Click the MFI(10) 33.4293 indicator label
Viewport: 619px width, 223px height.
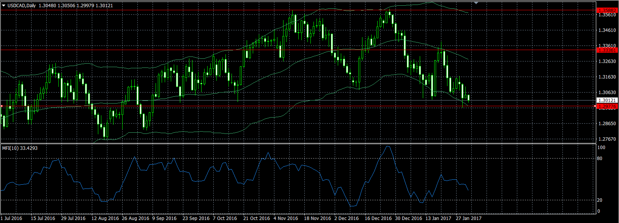point(20,148)
